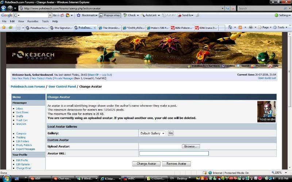Open the Default Gallery dropdown
Viewport: 292px width, 182px height.
(x=152, y=133)
